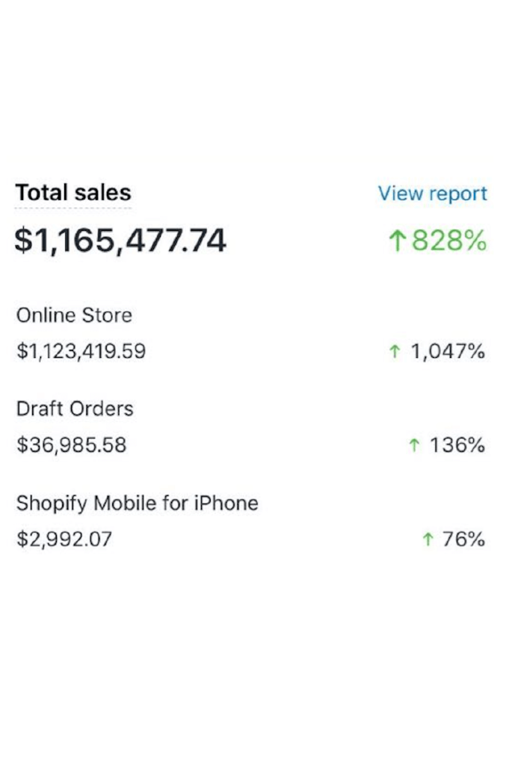This screenshot has height=765, width=506.
Task: Select the Shopify Mobile for iPhone channel entry
Action: tap(138, 503)
